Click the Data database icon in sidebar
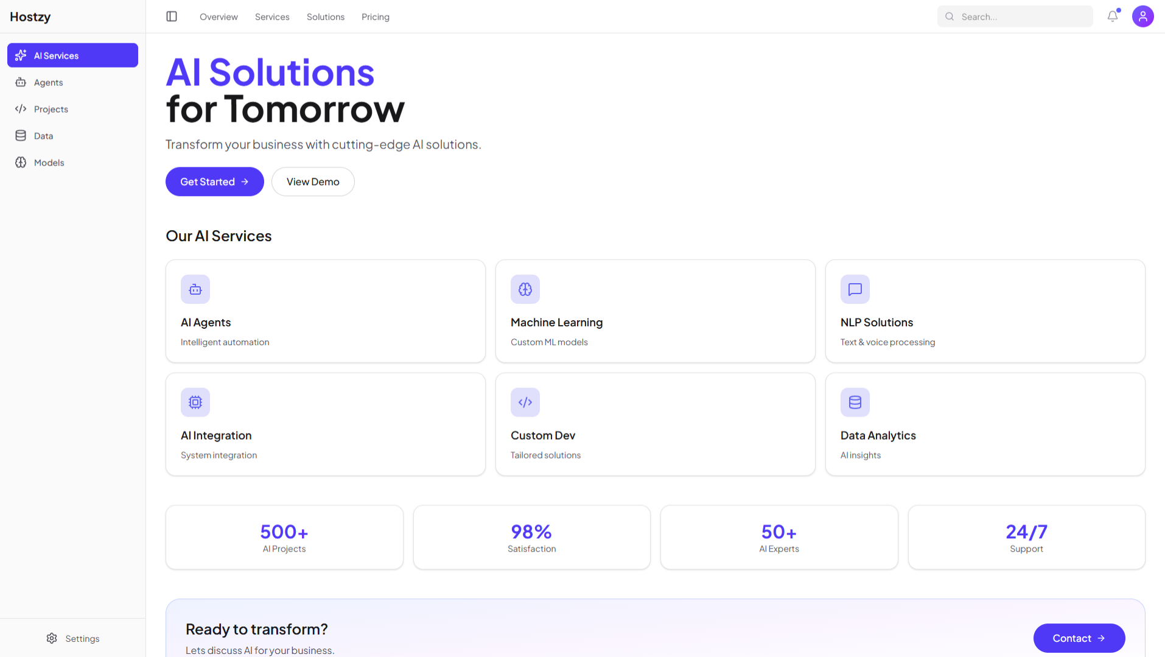The height and width of the screenshot is (657, 1165). point(21,136)
